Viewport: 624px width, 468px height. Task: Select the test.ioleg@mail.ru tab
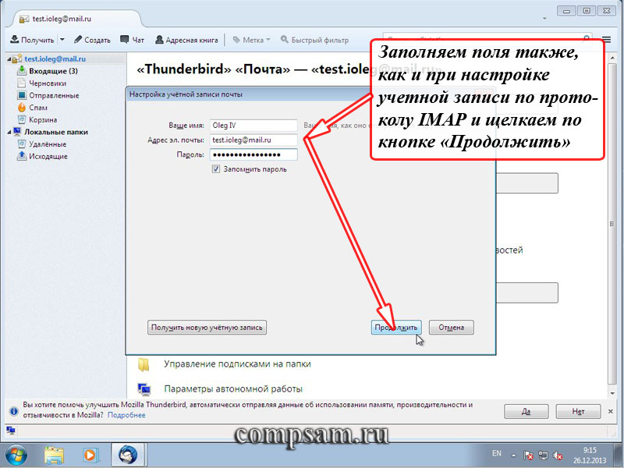pyautogui.click(x=76, y=19)
